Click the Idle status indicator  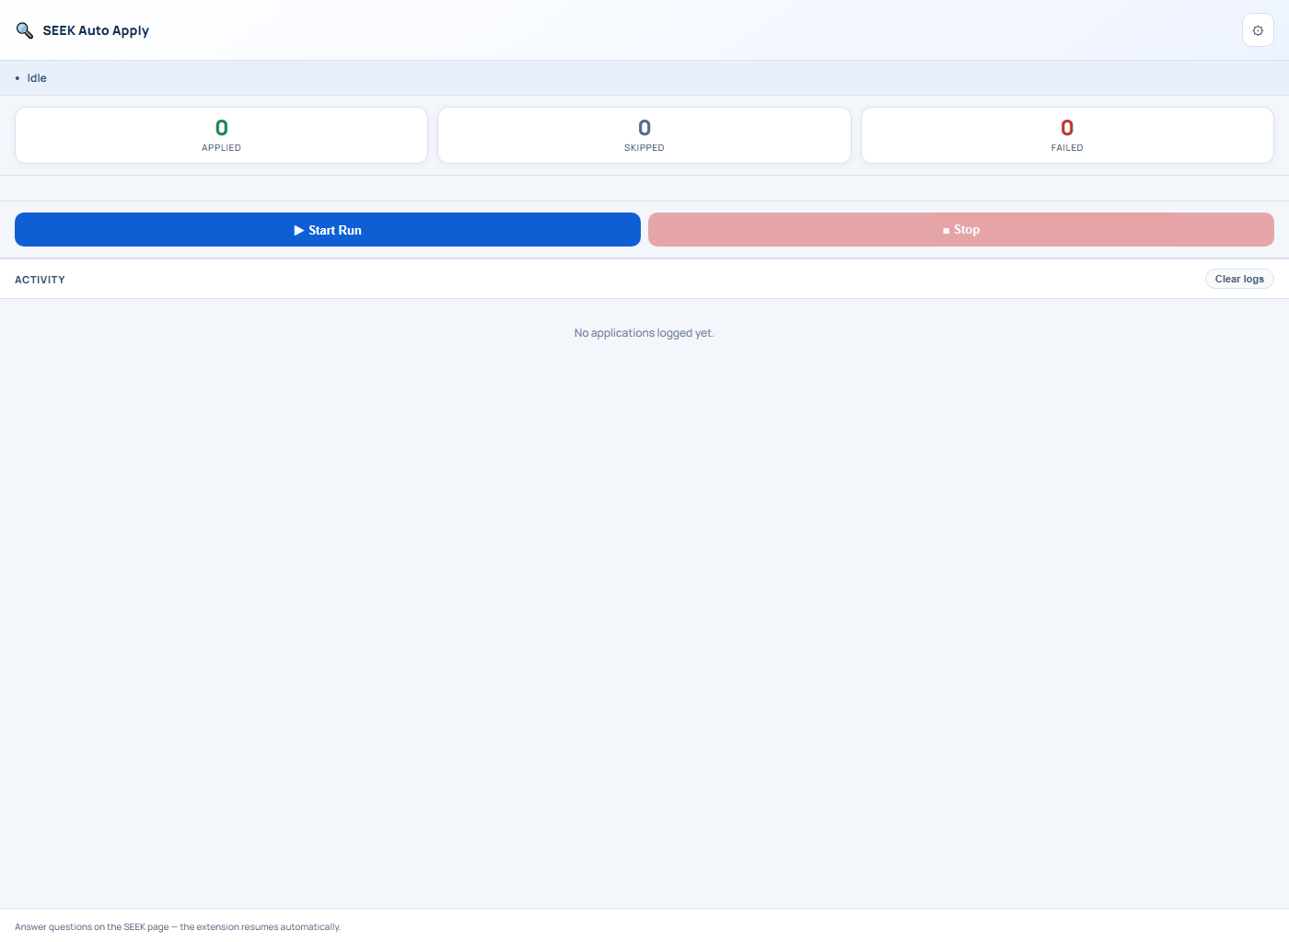click(31, 78)
